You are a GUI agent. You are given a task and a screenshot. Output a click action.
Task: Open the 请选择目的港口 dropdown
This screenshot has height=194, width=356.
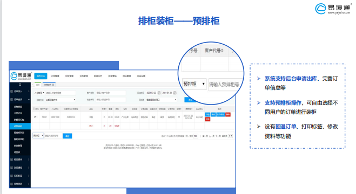pyautogui.click(x=161, y=100)
